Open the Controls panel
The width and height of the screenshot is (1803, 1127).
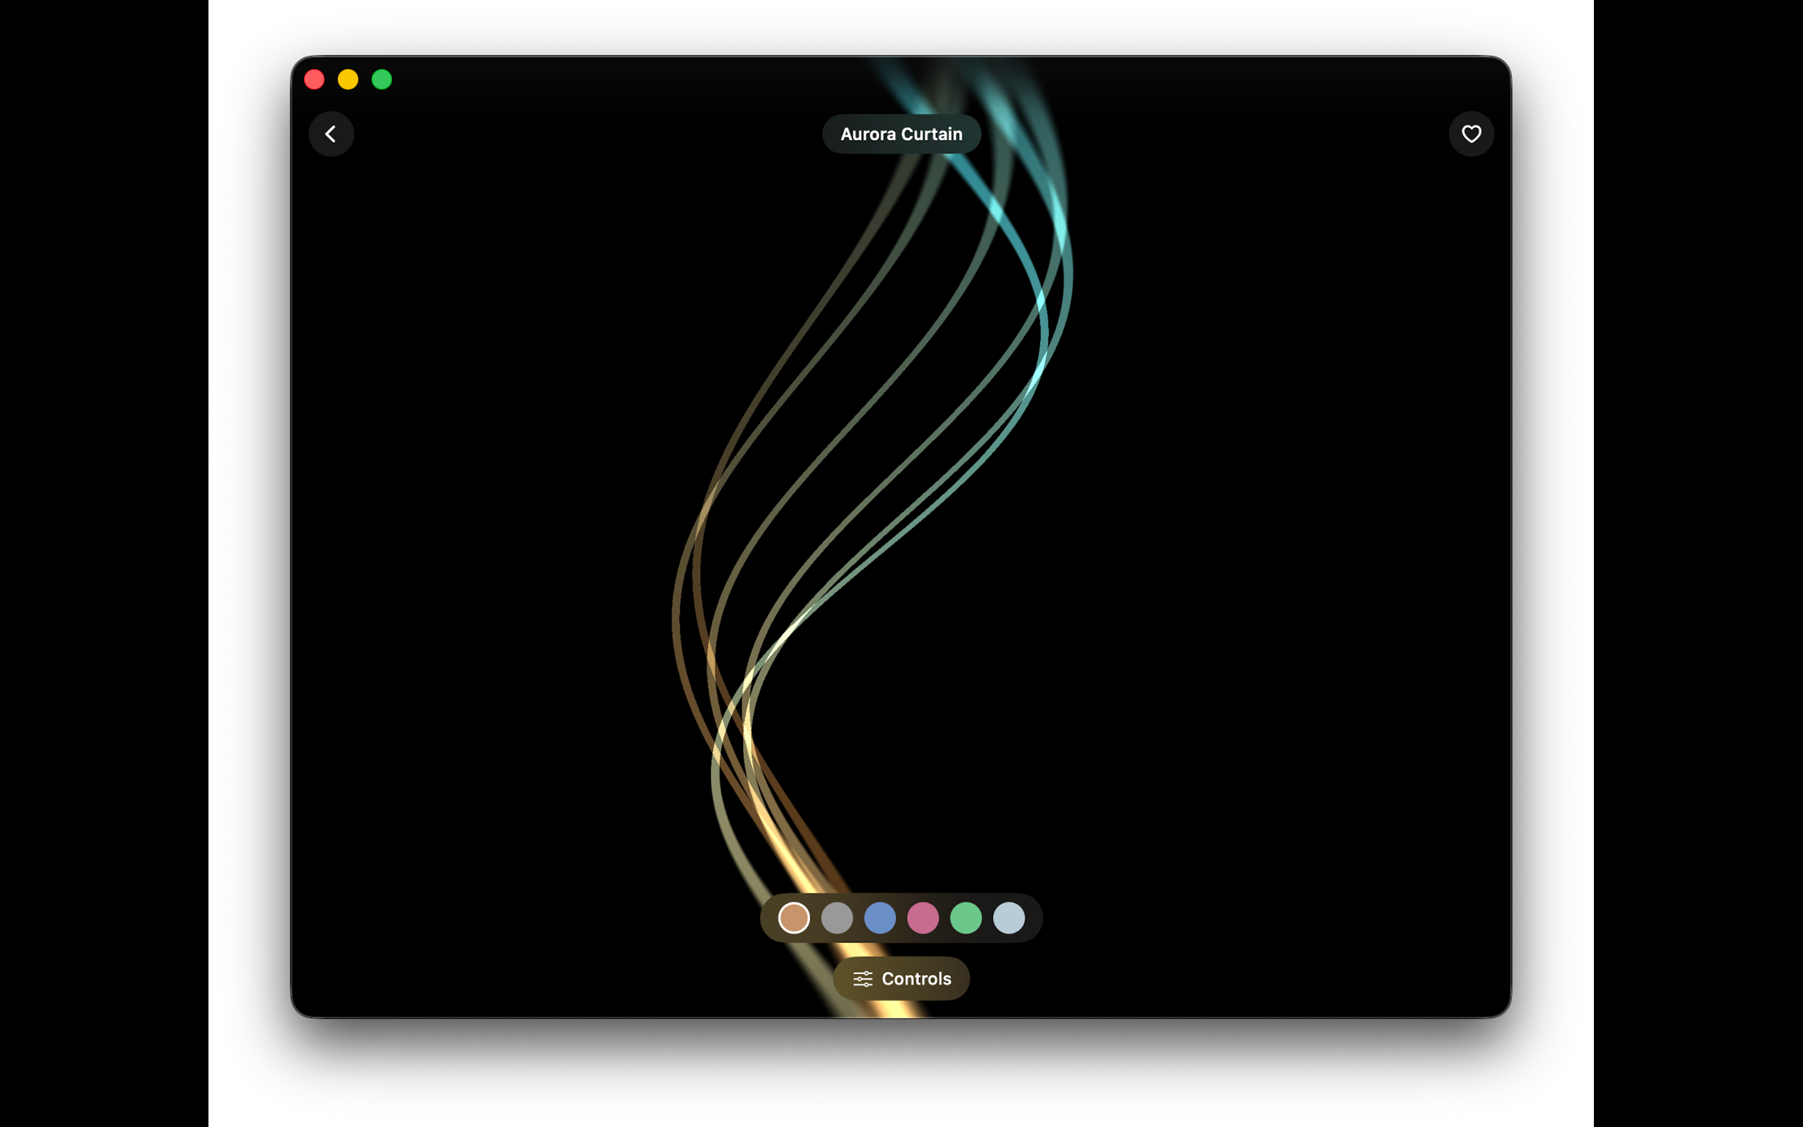(902, 979)
